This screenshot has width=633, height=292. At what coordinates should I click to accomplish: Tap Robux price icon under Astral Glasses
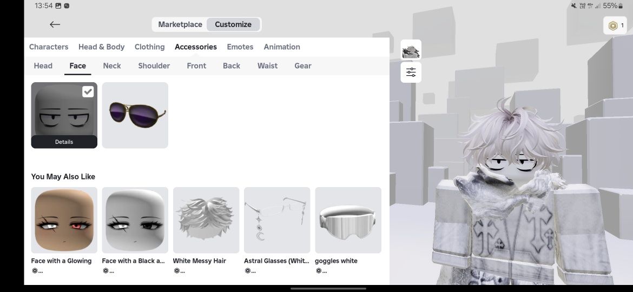click(x=247, y=270)
